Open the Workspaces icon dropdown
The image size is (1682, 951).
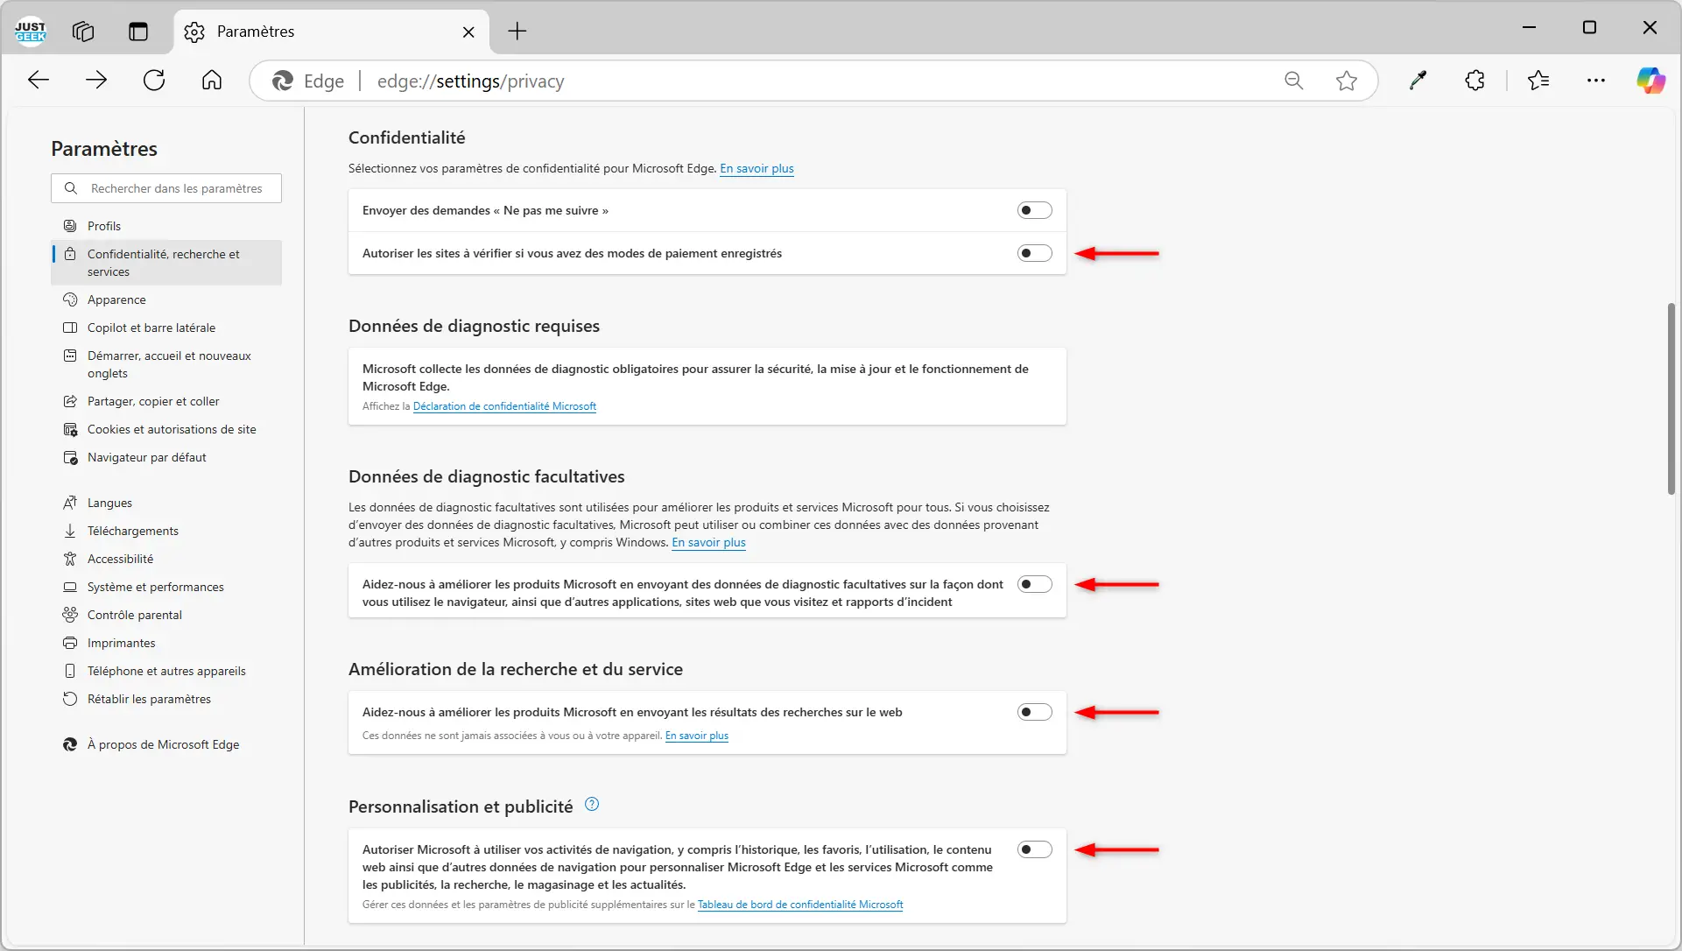coord(83,32)
